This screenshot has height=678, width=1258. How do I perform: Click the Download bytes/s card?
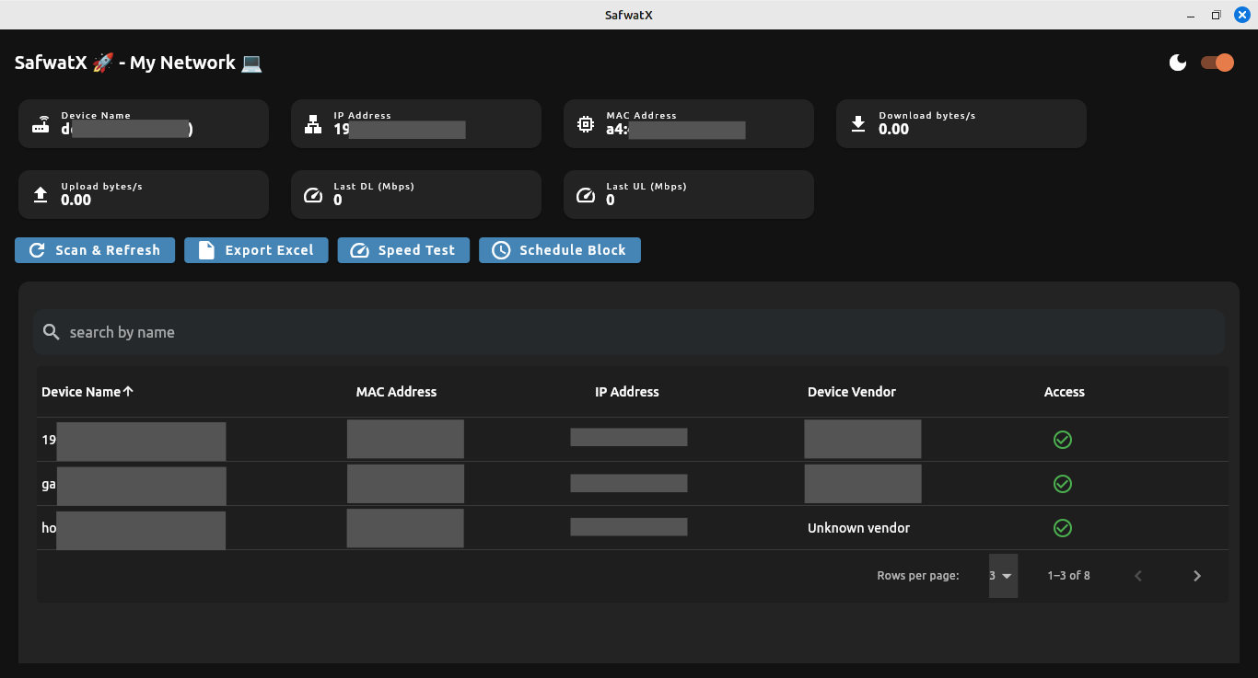(x=961, y=123)
